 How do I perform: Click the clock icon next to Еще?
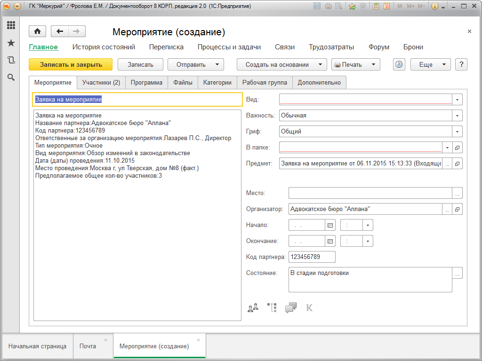coord(399,64)
